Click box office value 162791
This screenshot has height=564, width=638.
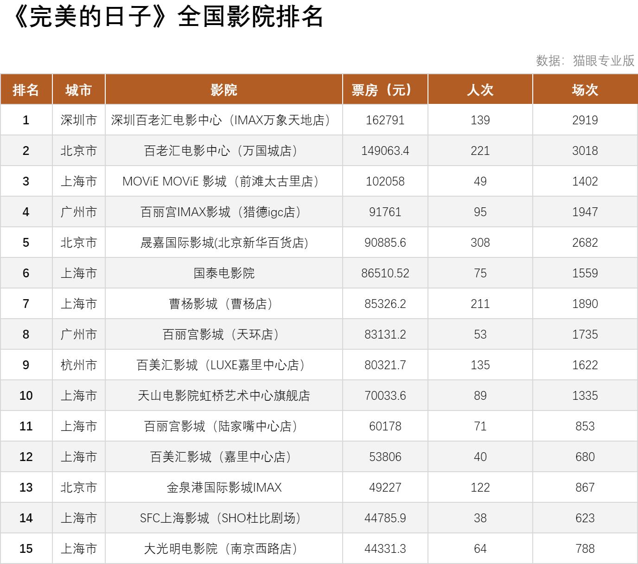pyautogui.click(x=385, y=120)
